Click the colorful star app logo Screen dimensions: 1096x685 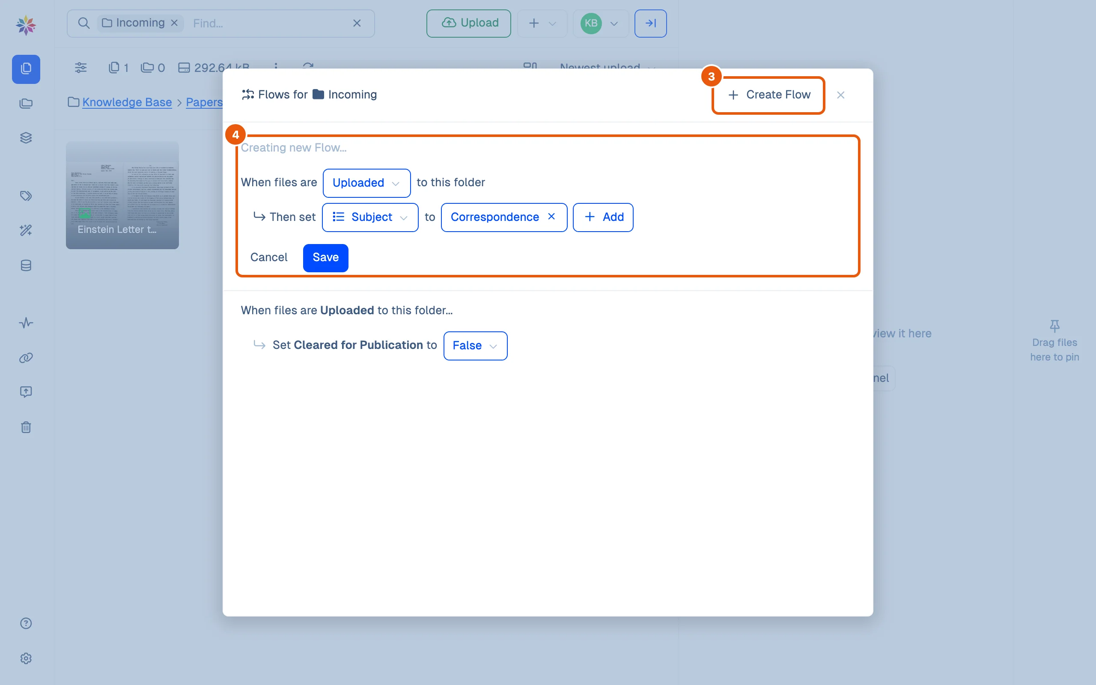point(26,25)
